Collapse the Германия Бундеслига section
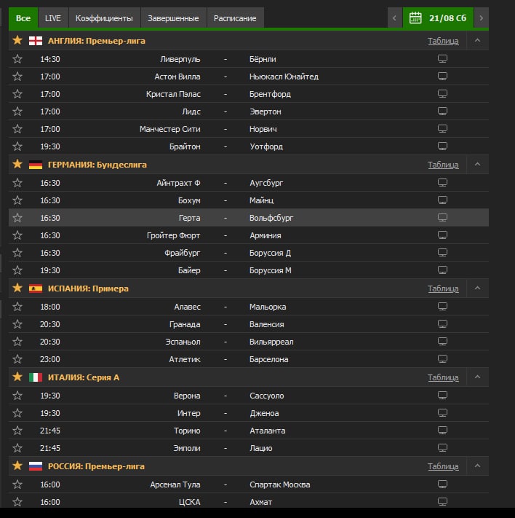Screen dimensions: 515x518 477,165
